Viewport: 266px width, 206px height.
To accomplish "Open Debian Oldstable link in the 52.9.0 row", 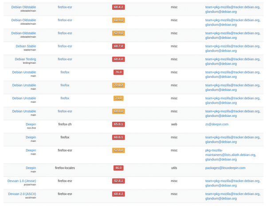I will (23, 33).
